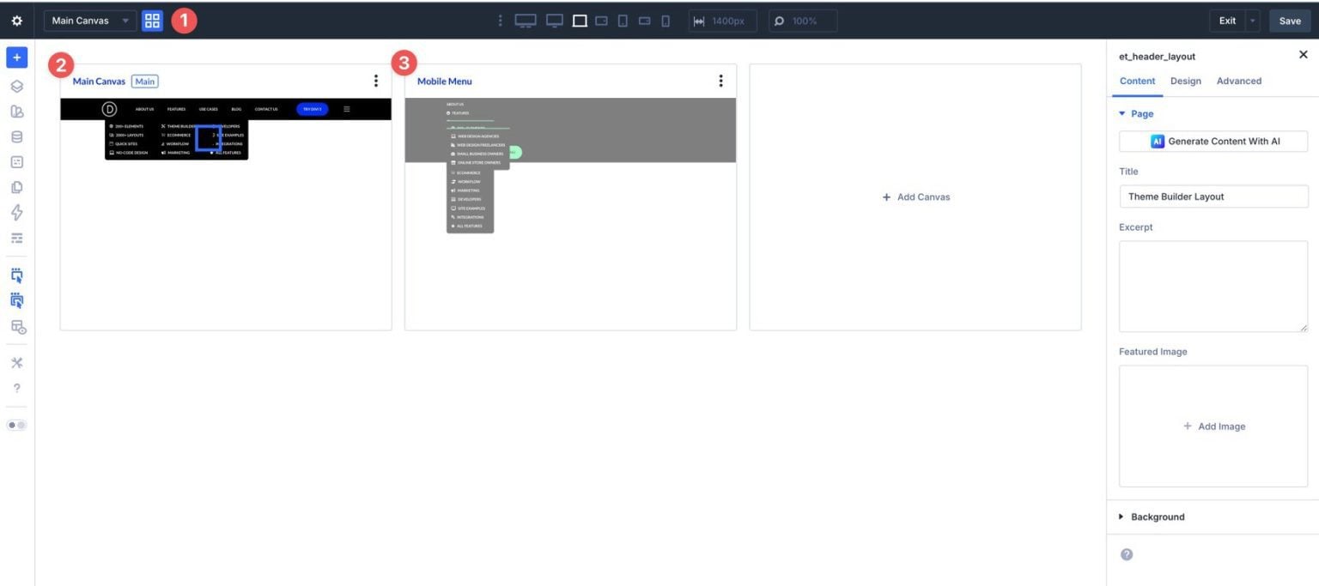Click the panel help question icon

1127,554
